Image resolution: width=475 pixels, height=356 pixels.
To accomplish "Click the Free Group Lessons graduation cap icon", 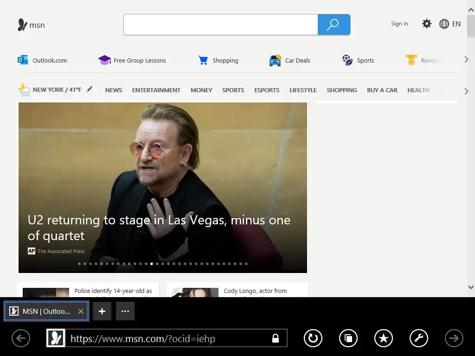I will pos(104,60).
